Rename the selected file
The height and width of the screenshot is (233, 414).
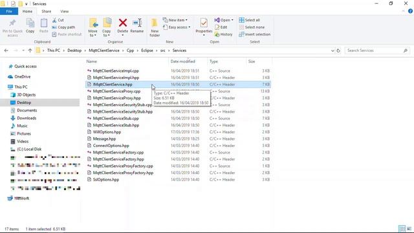tap(137, 26)
